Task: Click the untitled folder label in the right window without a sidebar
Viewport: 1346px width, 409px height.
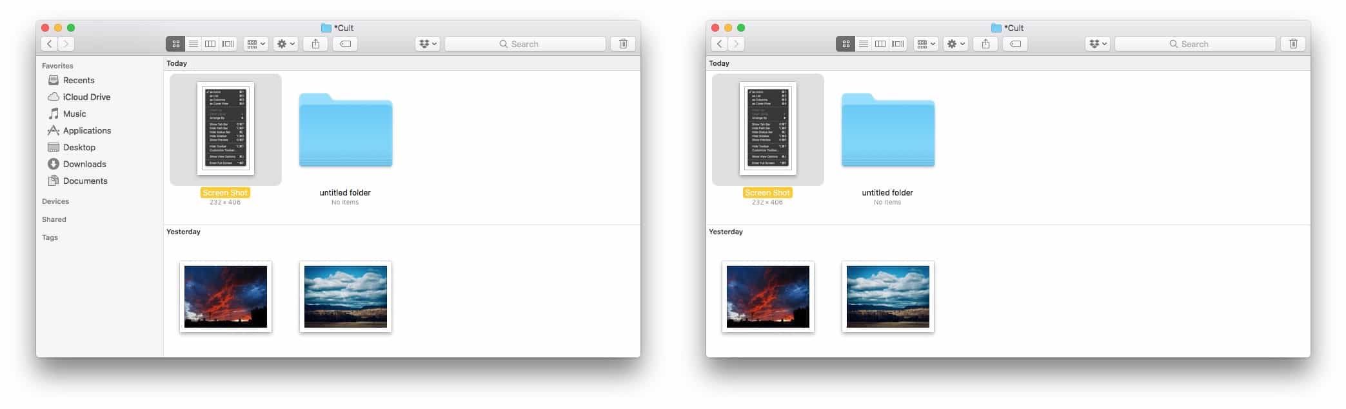Action: point(887,193)
